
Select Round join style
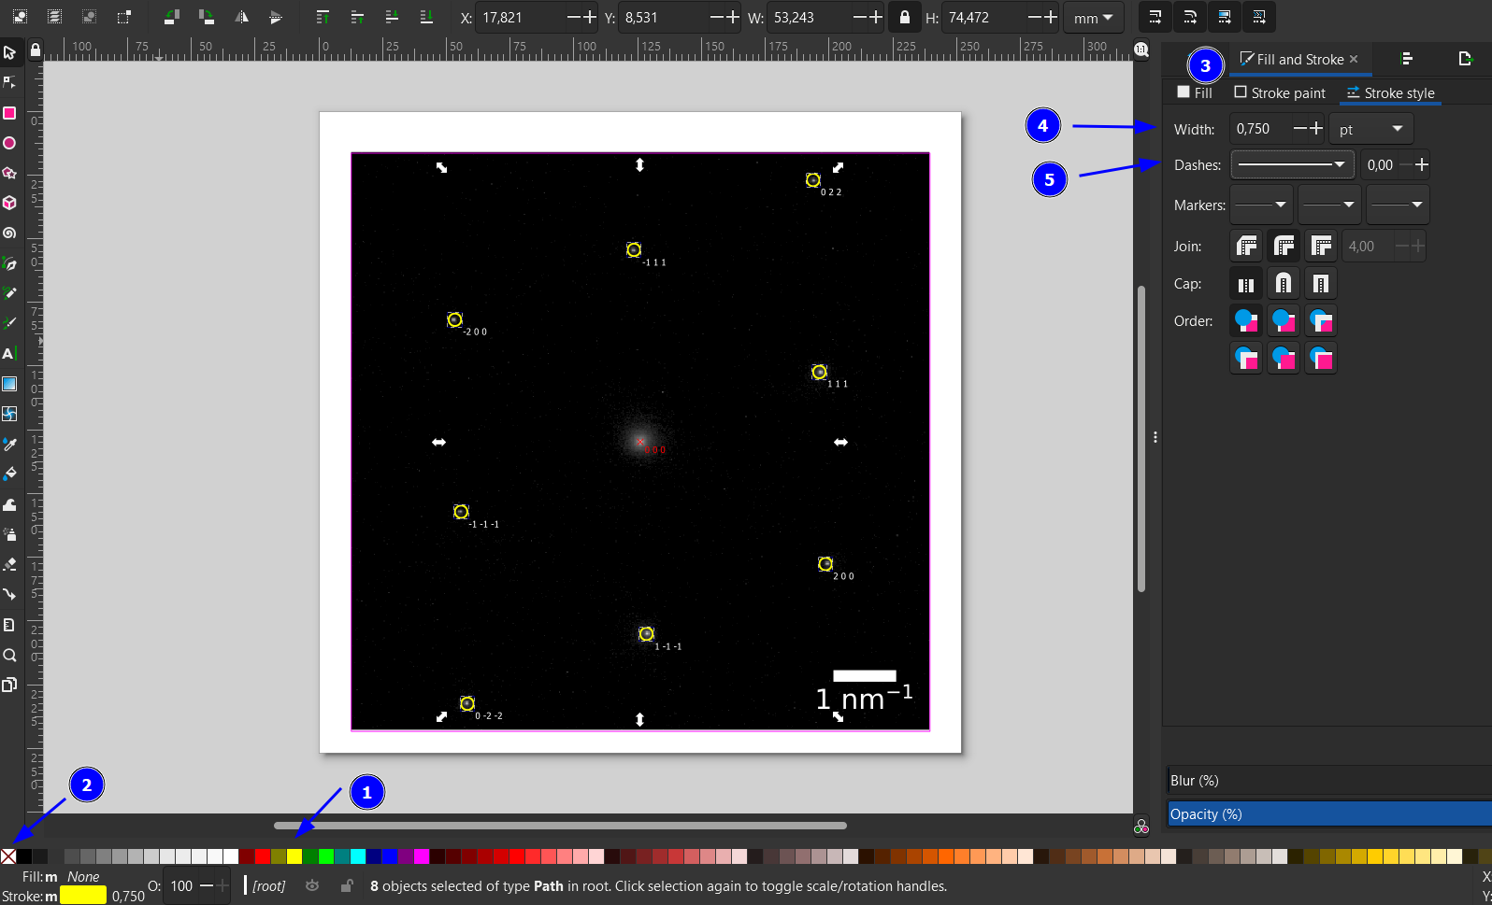[x=1284, y=247]
